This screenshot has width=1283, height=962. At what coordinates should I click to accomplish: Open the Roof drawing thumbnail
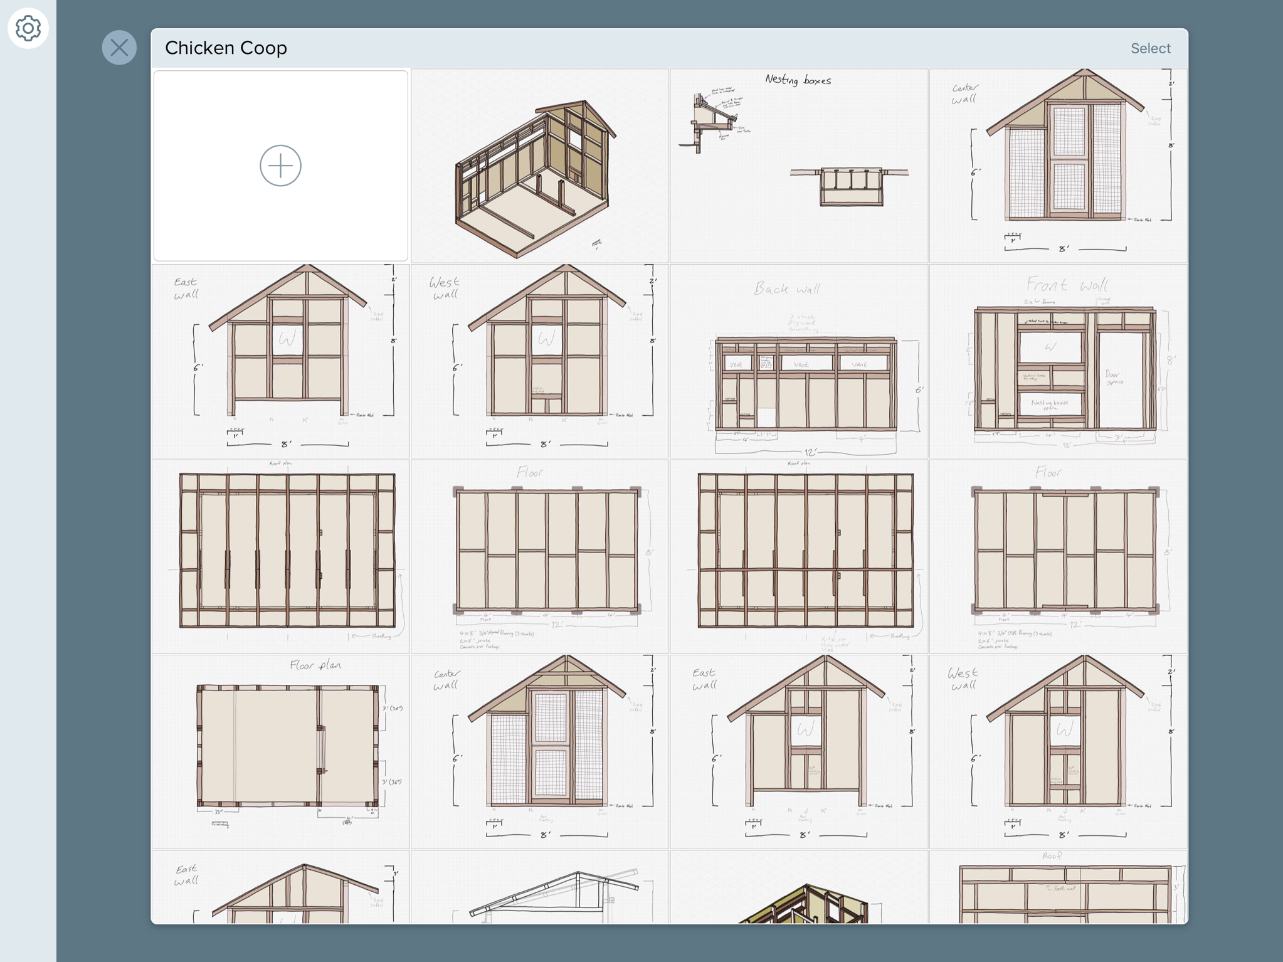[x=1059, y=887]
